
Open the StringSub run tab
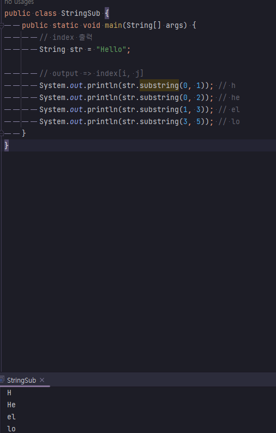[21, 381]
